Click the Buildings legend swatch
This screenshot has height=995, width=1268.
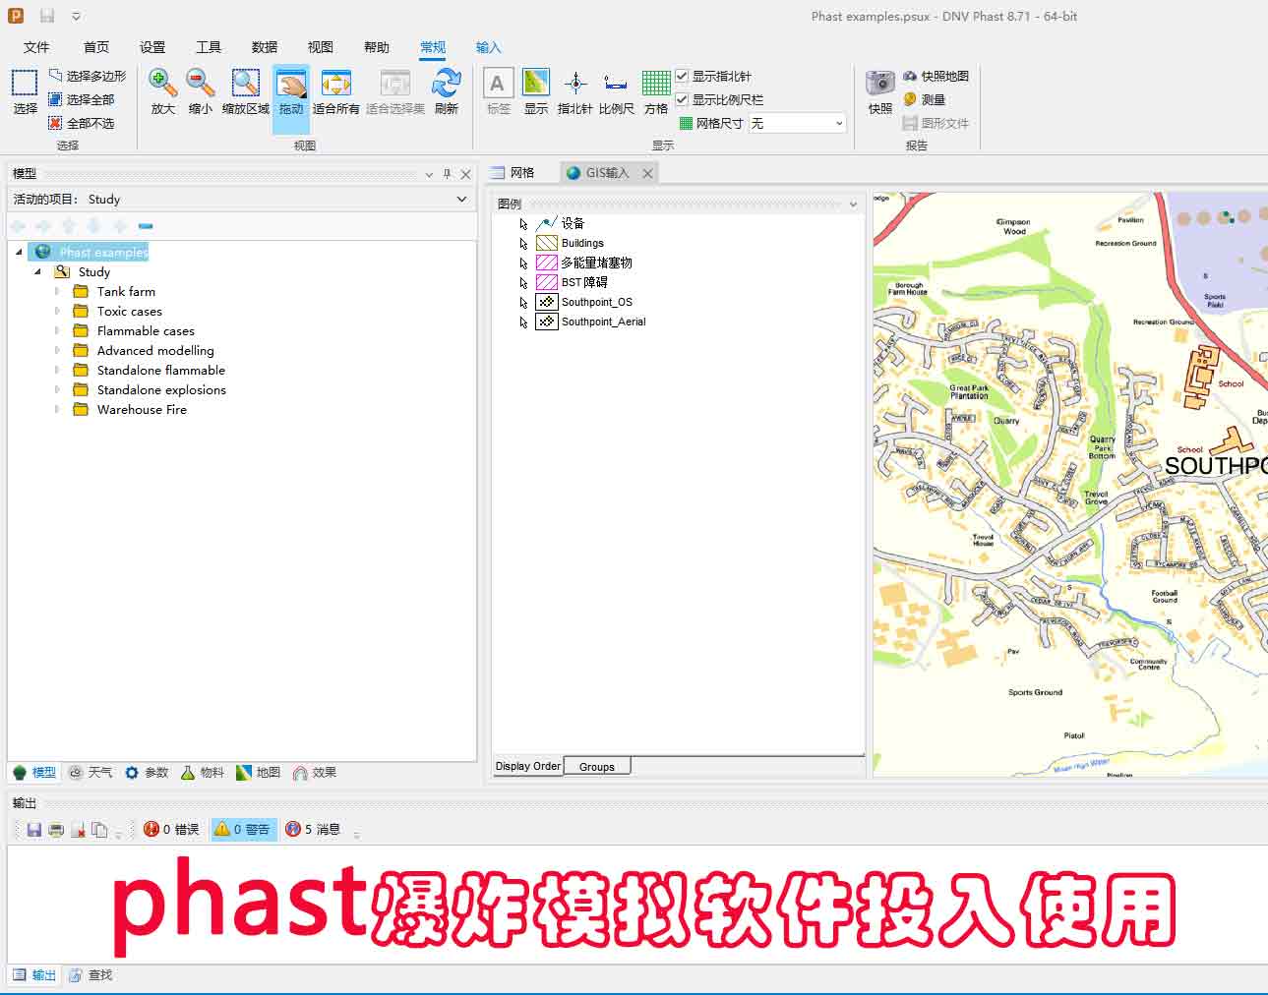(x=547, y=244)
